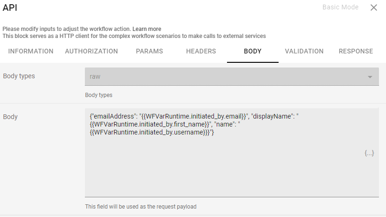386x217 pixels.
Task: Select the HEADERS tab
Action: [201, 51]
